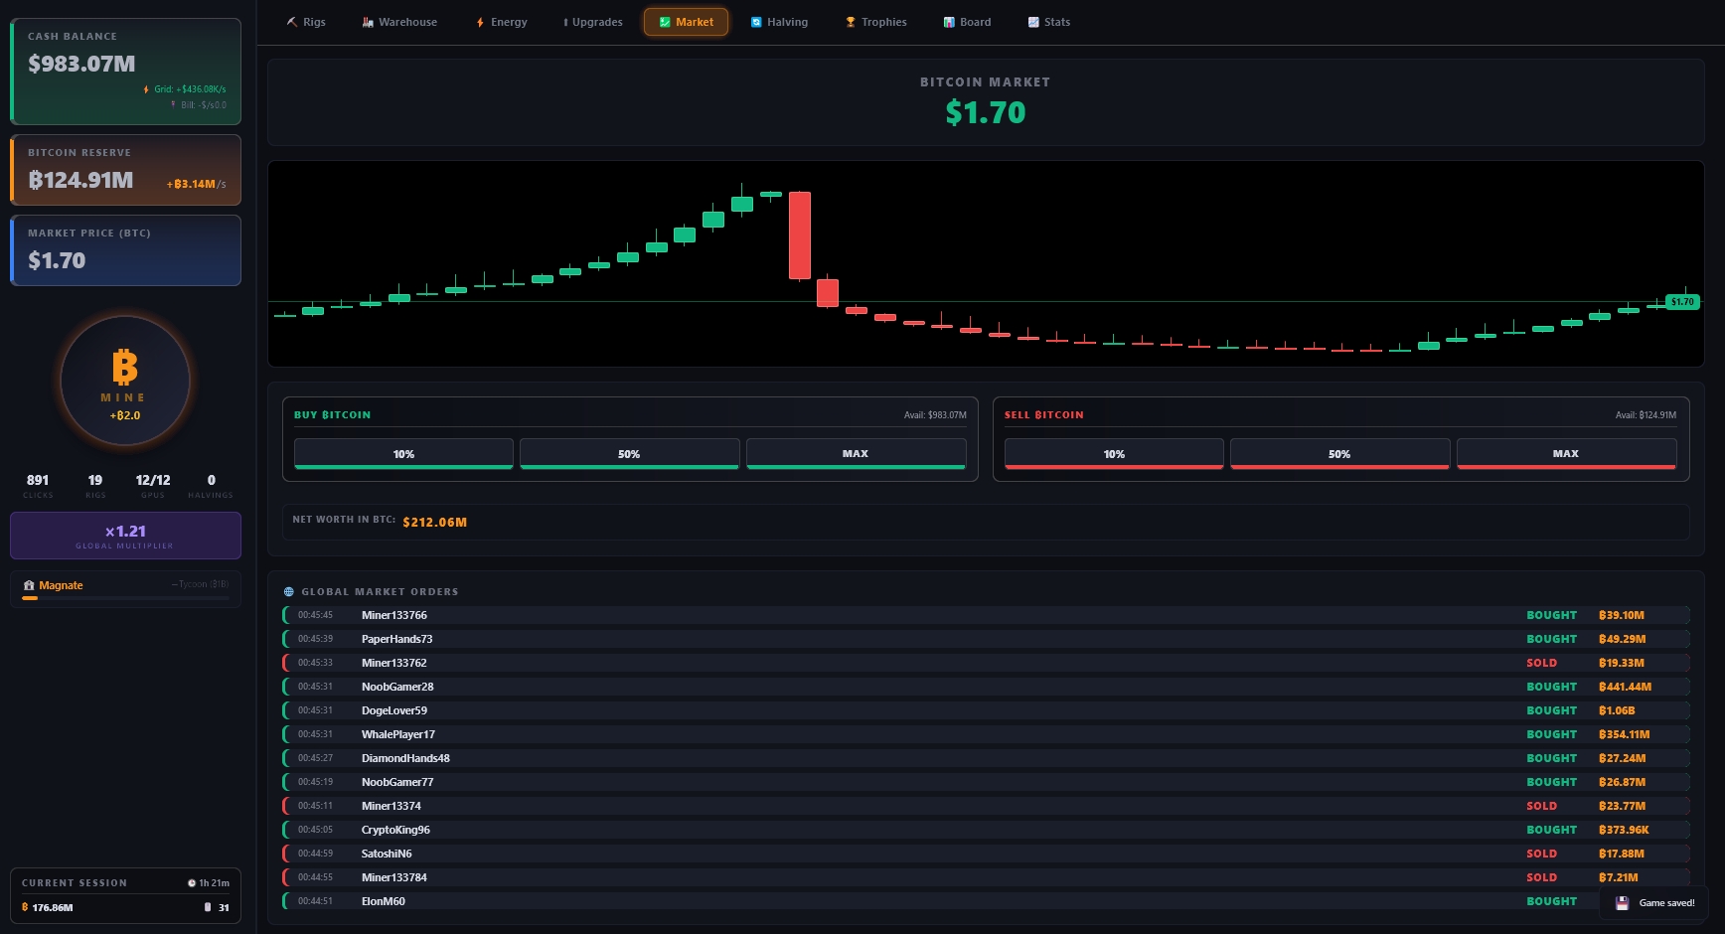The image size is (1725, 934).
Task: Click the globe icon beside Global Market Orders
Action: tap(289, 592)
